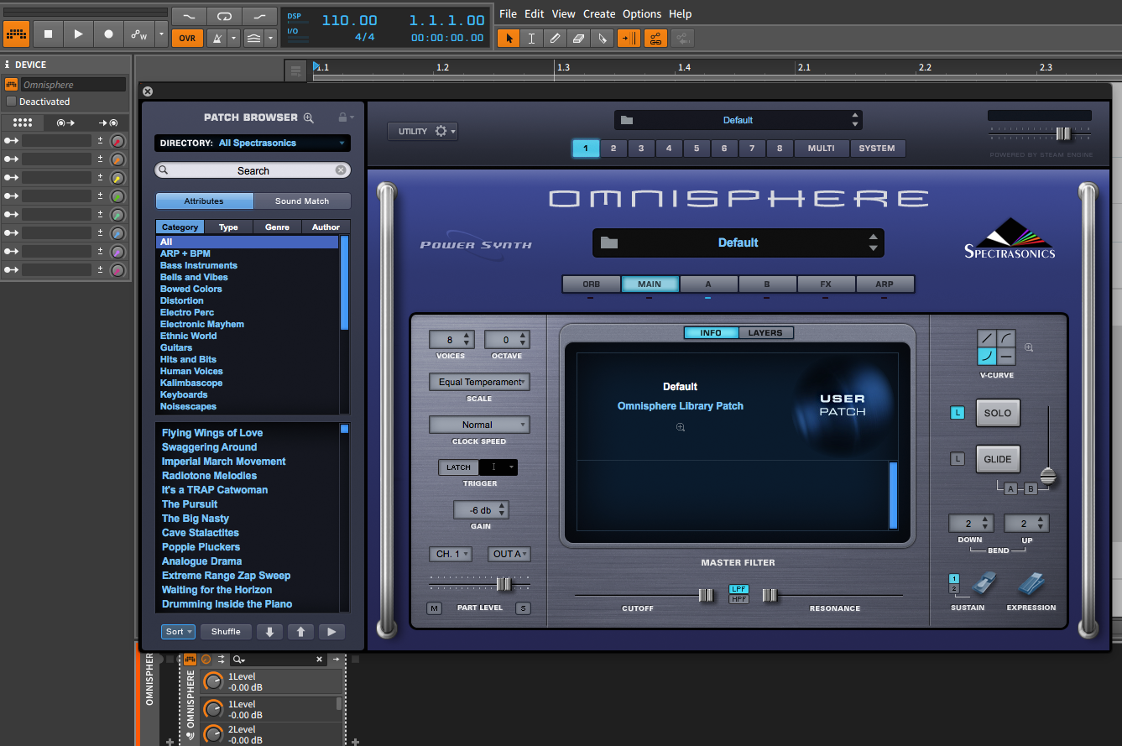The width and height of the screenshot is (1122, 746).
Task: Switch to ORB page tab
Action: click(591, 284)
